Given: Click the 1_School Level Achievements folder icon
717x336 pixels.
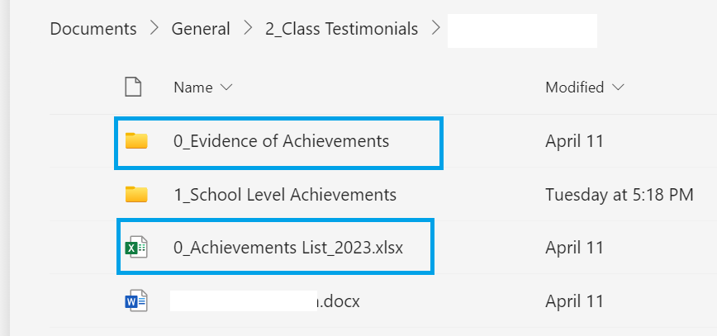Looking at the screenshot, I should (x=136, y=195).
